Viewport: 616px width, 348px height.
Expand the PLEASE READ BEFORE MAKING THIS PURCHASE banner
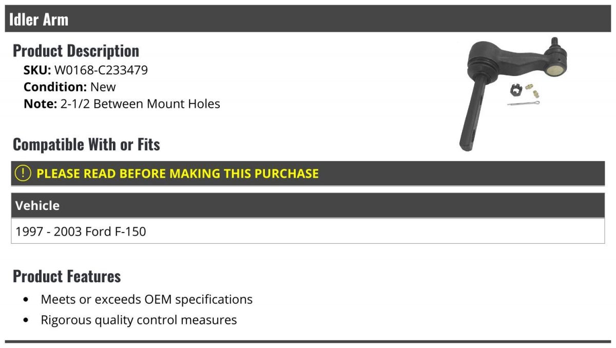click(308, 173)
